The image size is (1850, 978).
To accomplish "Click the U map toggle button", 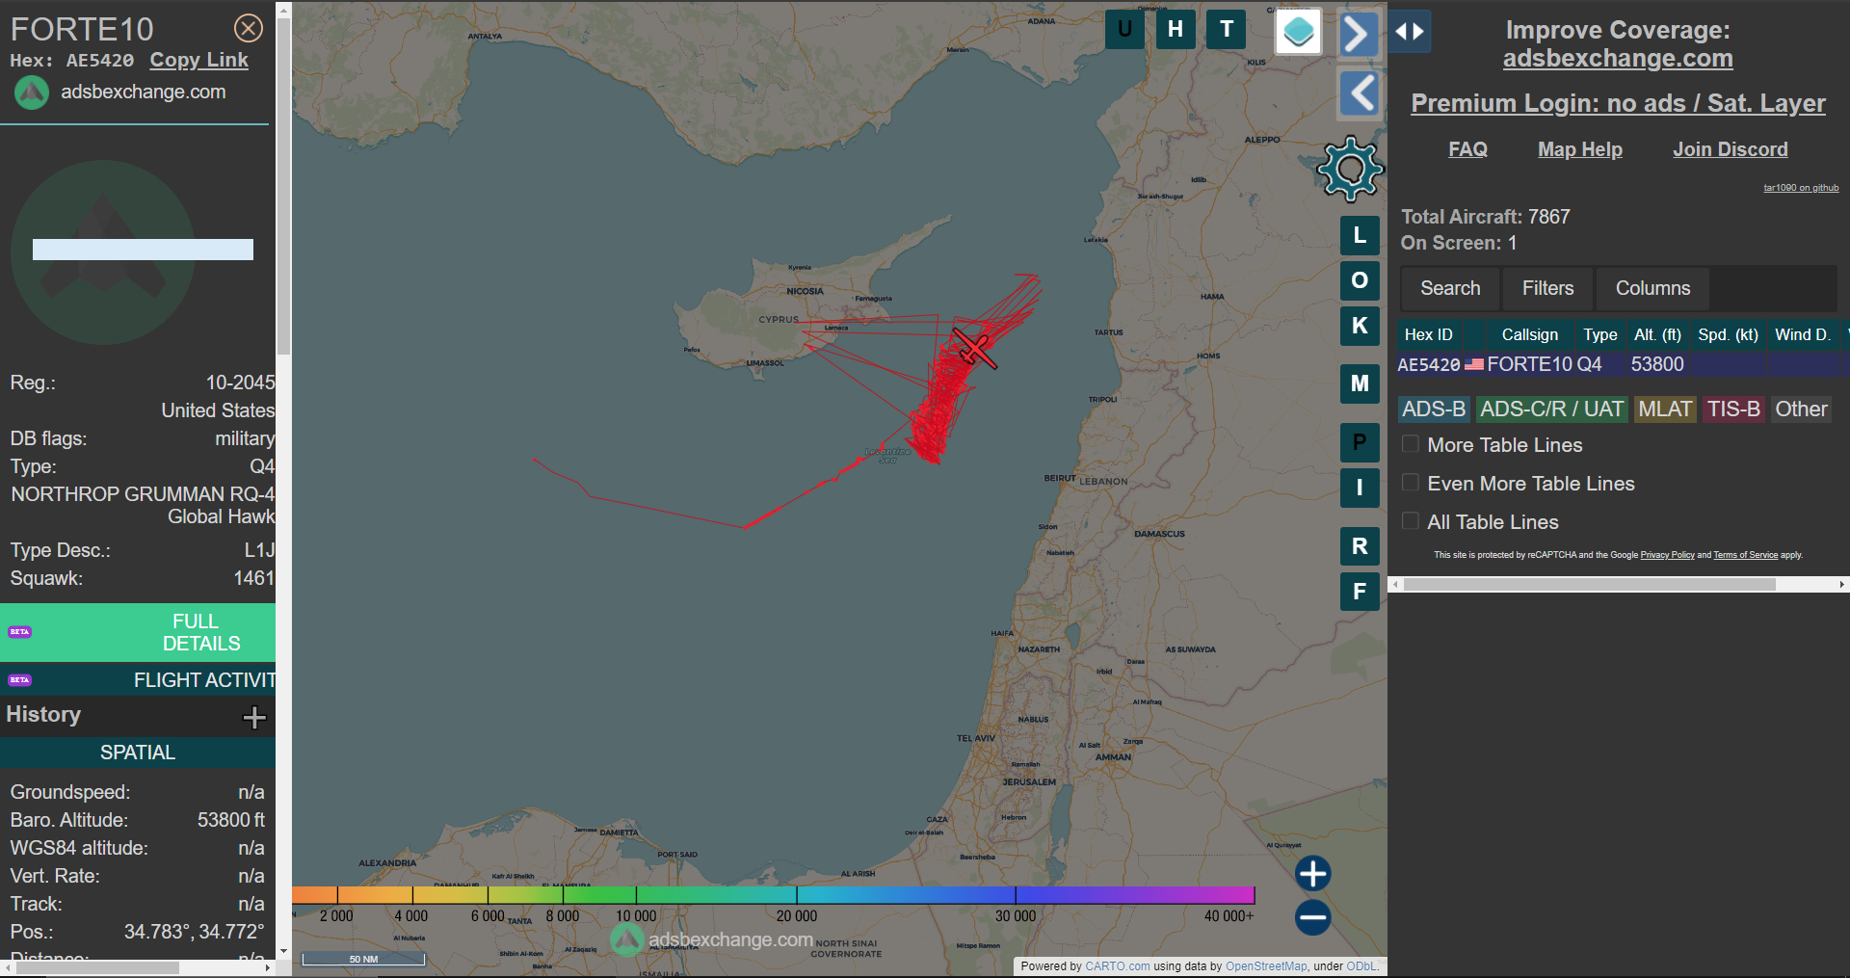I will point(1124,29).
